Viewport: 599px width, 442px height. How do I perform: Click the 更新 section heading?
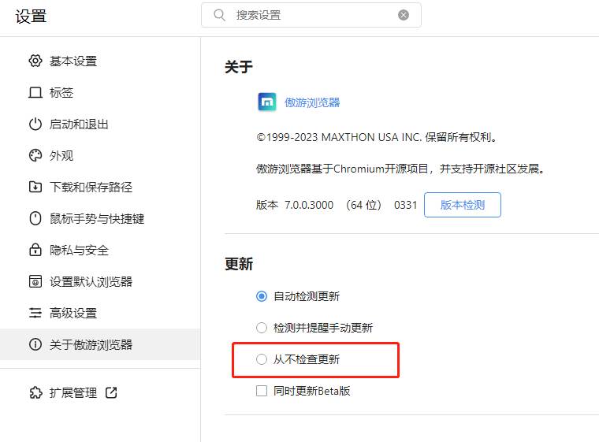point(238,264)
